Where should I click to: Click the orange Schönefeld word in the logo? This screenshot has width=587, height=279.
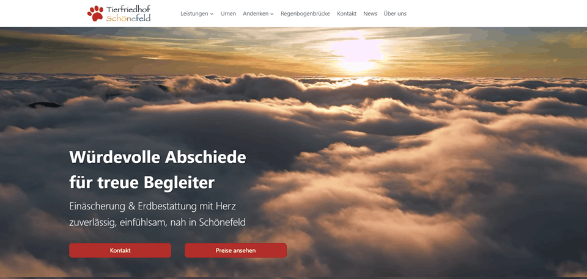click(x=128, y=18)
